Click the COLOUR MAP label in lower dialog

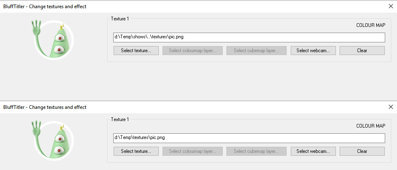[x=371, y=126]
